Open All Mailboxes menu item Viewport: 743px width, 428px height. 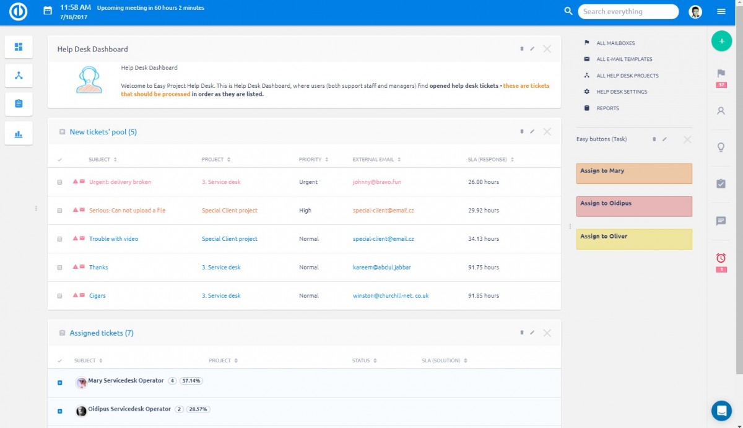pyautogui.click(x=615, y=43)
